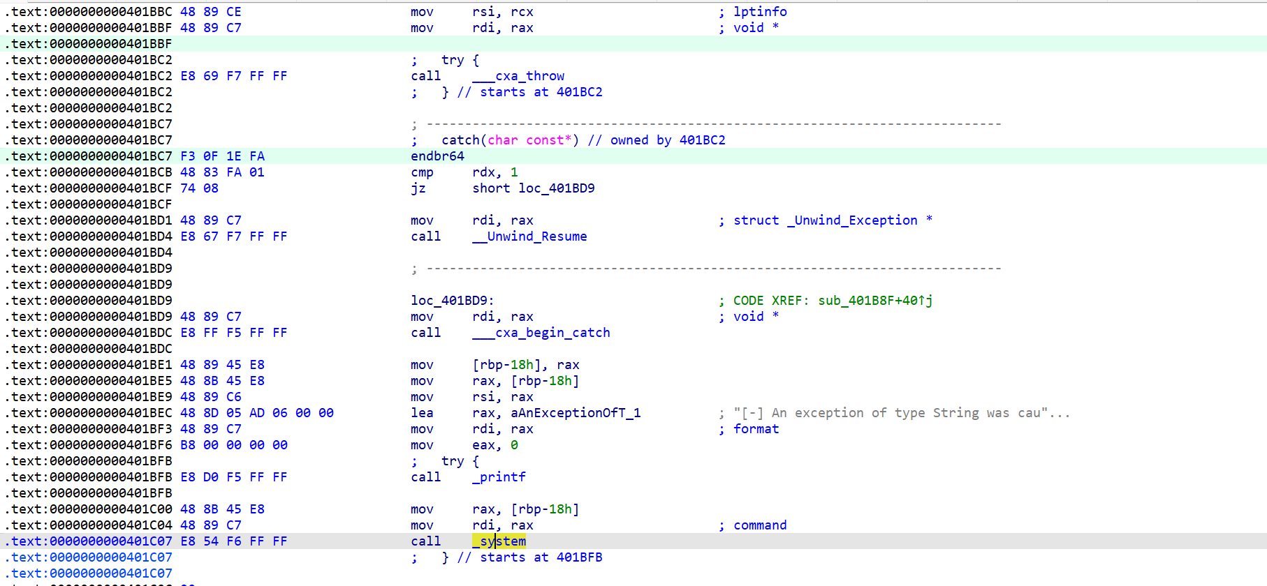Select the ___cxa_begin_catch call target
The image size is (1267, 586).
click(541, 333)
